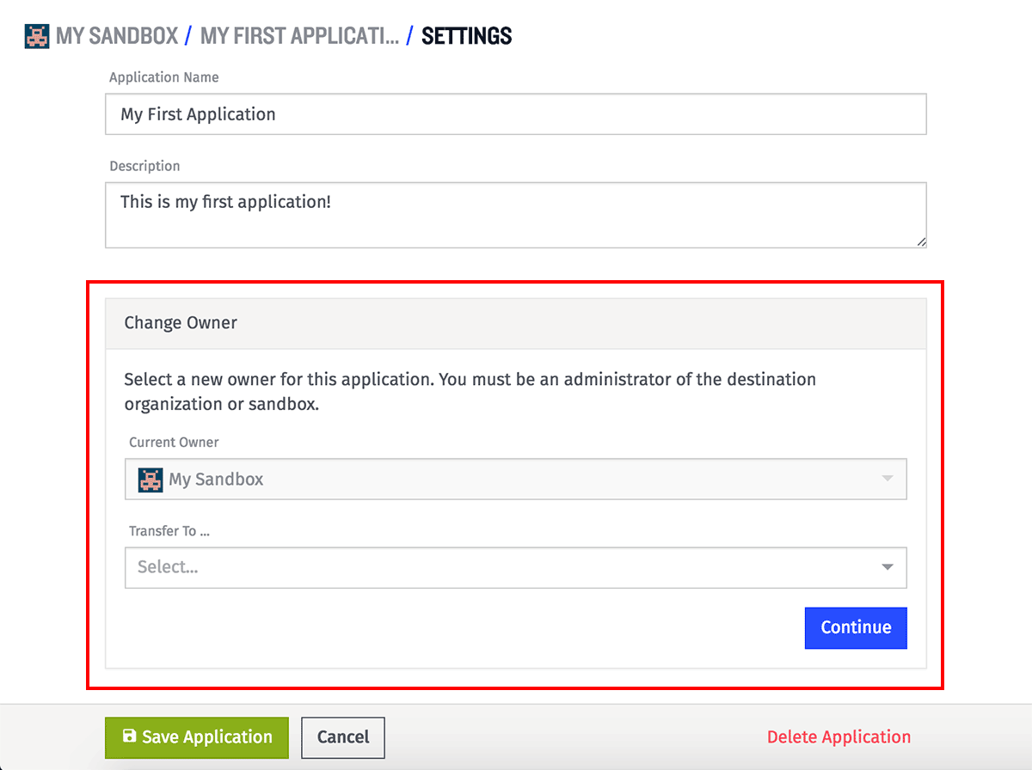The image size is (1032, 770).
Task: Click the Cancel button
Action: click(x=343, y=737)
